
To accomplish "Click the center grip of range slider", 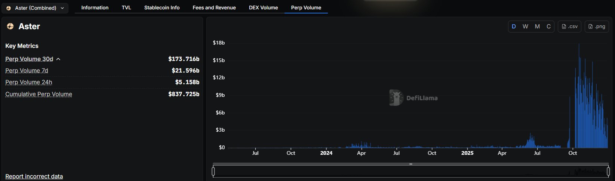I will point(410,164).
